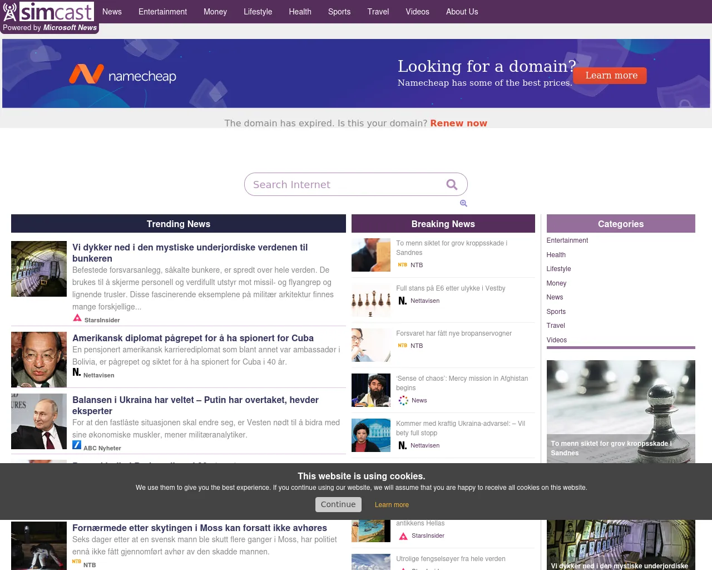This screenshot has width=712, height=570.
Task: Open Health in the top navigation
Action: [x=300, y=12]
